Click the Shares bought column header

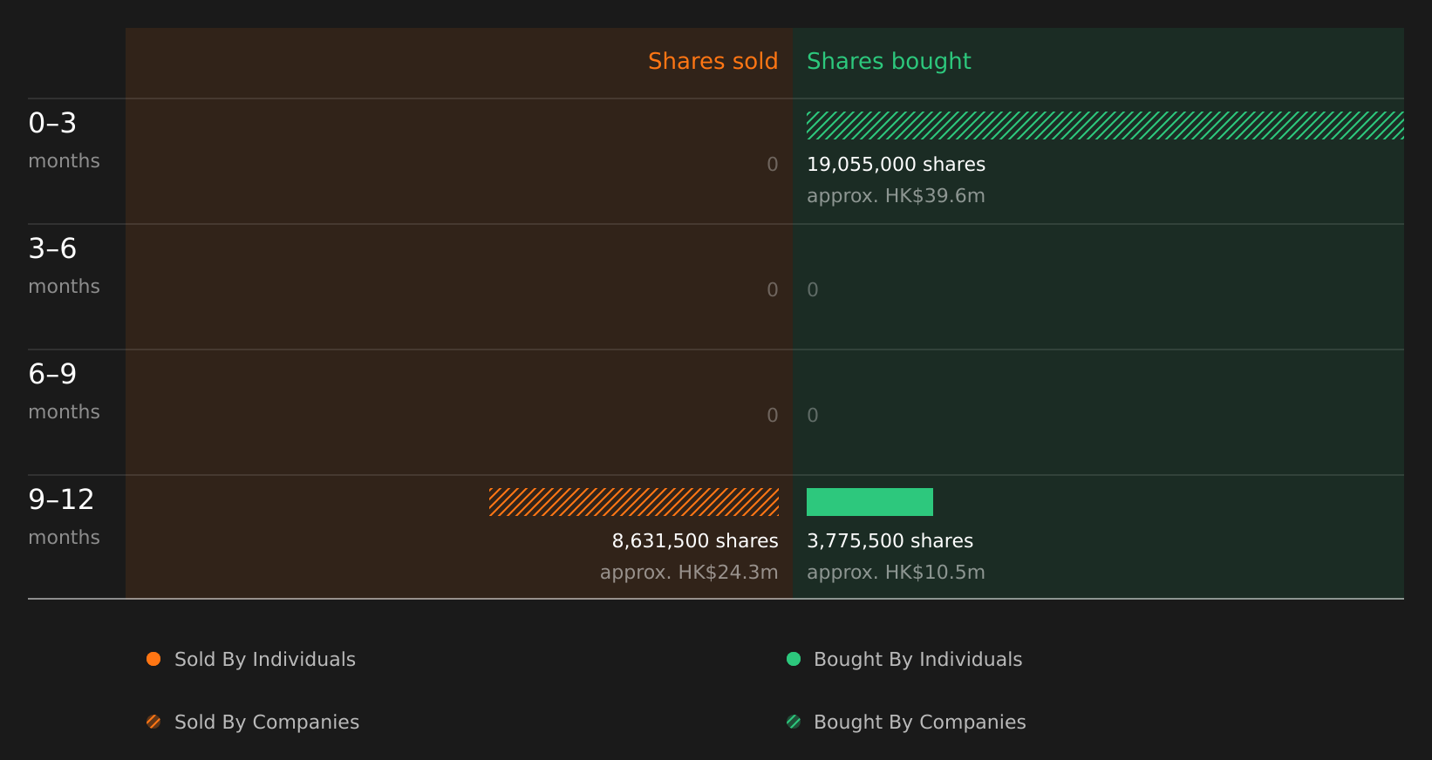point(889,62)
